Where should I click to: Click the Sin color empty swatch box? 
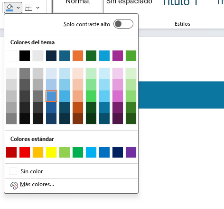point(13,171)
